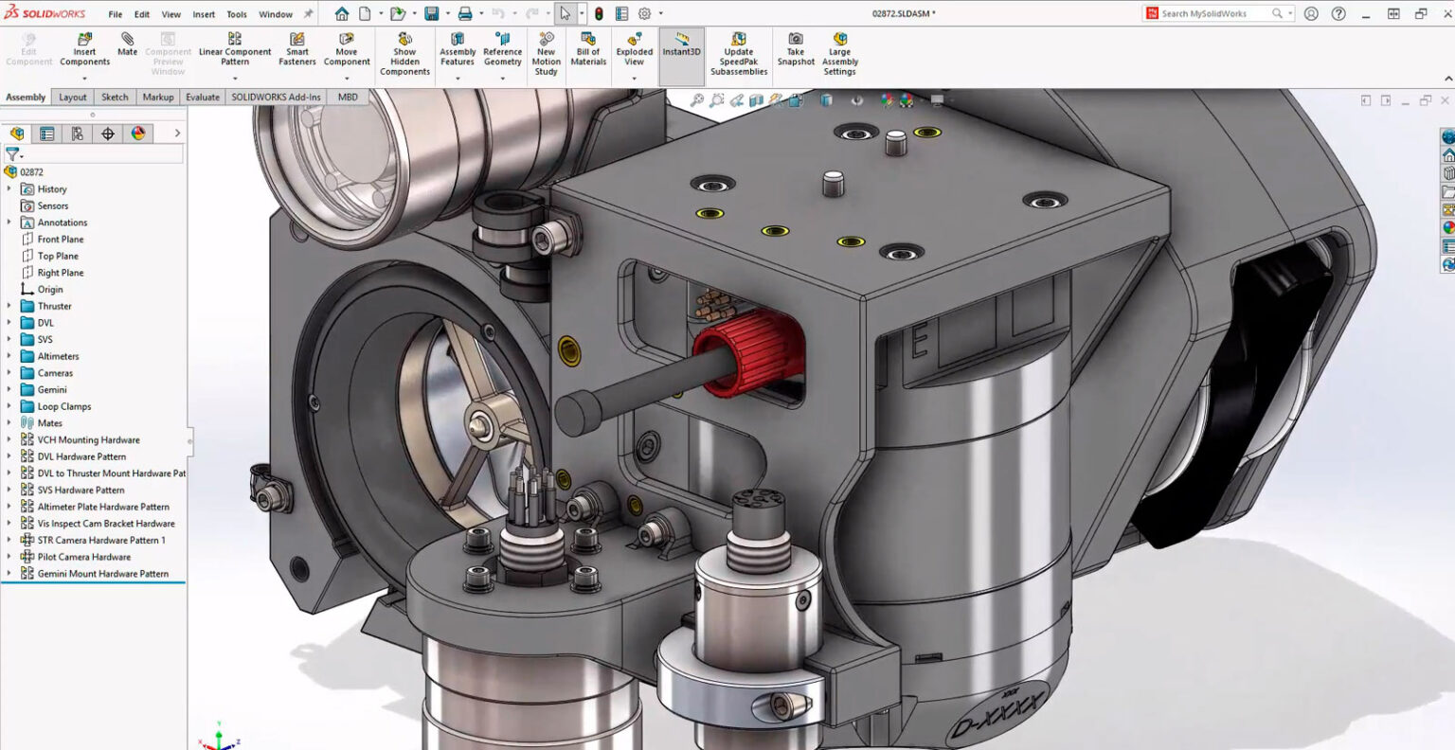Activate Move Component tool
Viewport: 1455px width, 750px height.
click(347, 49)
